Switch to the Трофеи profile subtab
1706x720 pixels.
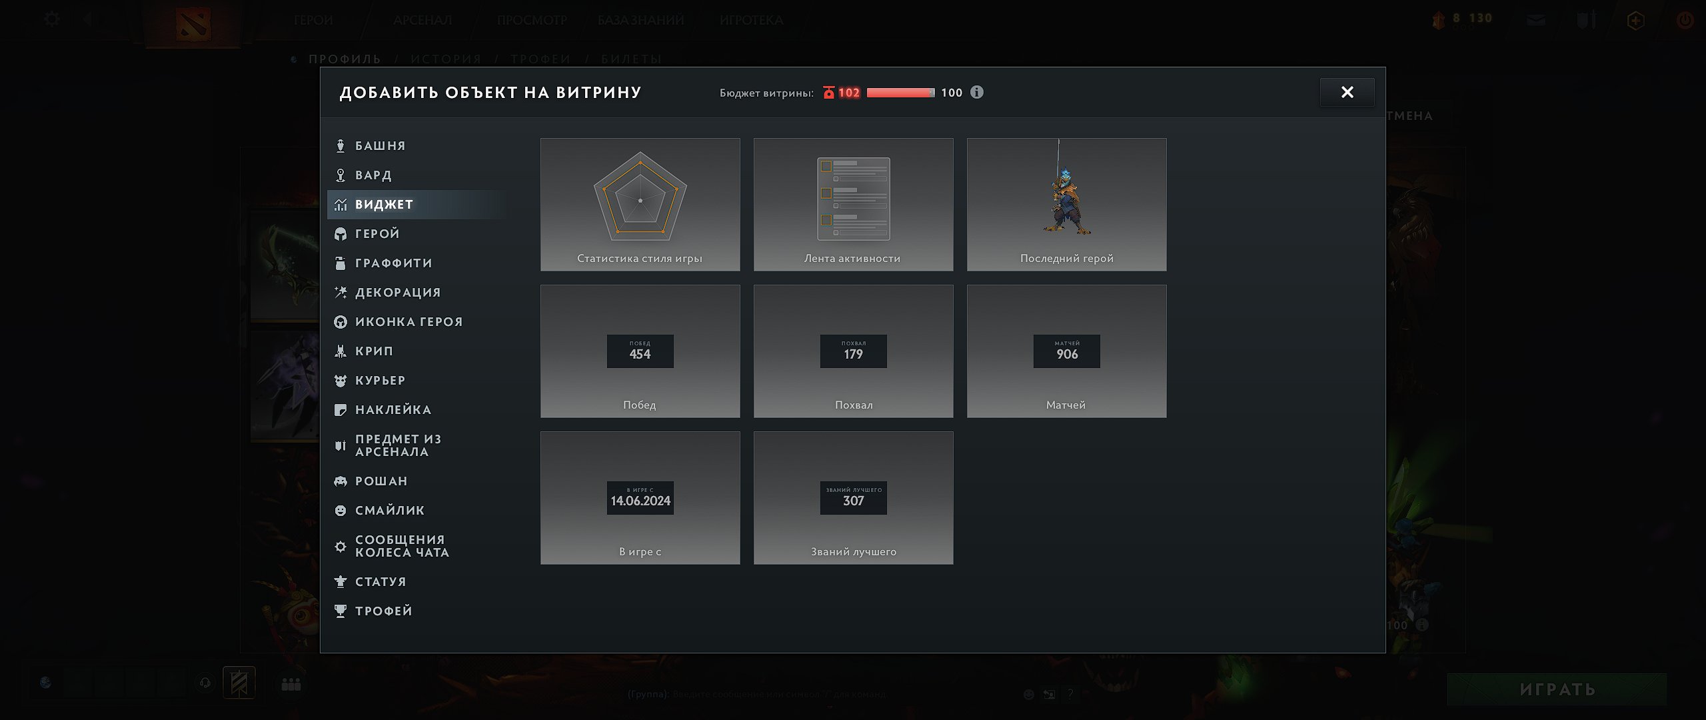(540, 59)
